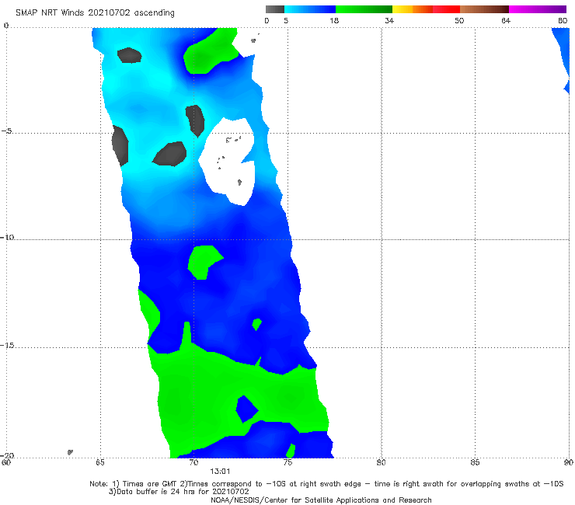Click the '5' label under the color bar
Image resolution: width=575 pixels, height=505 pixels.
(x=286, y=20)
